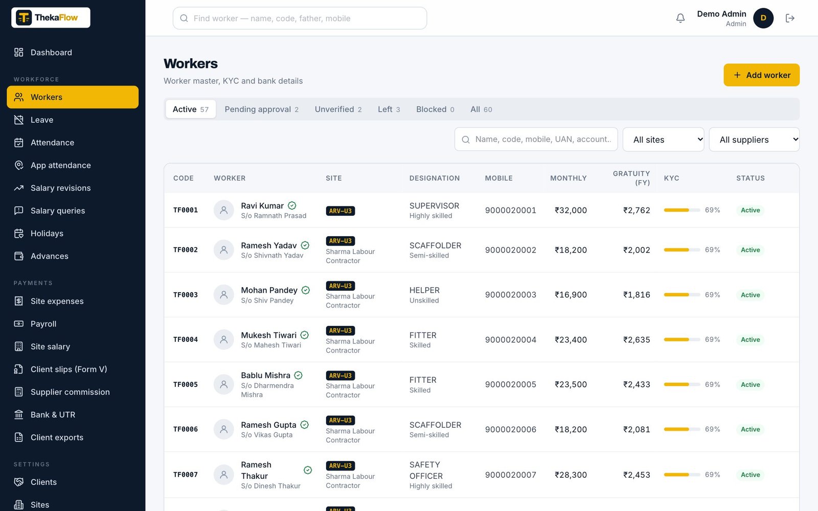Click Active status badge for Ramesh Gupta
The image size is (818, 511).
pyautogui.click(x=750, y=429)
